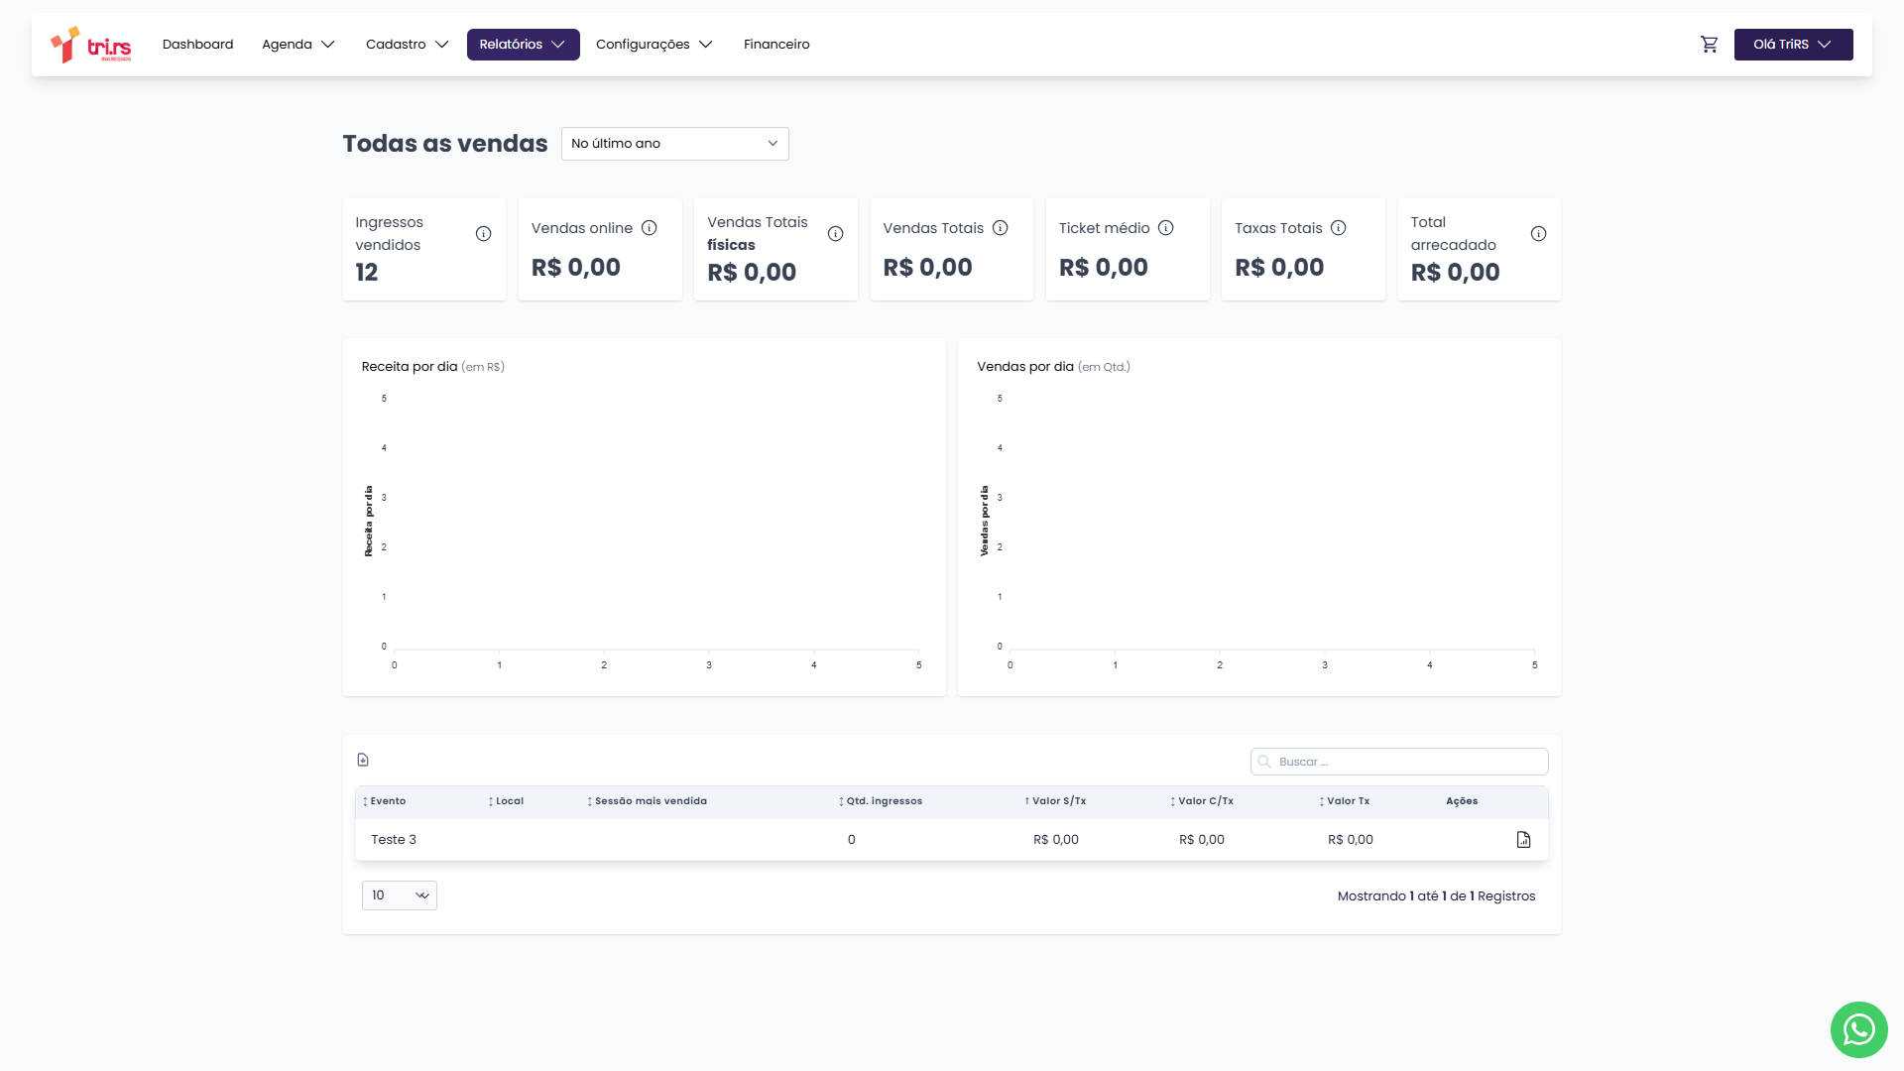Open report icon for Teste 3 row
This screenshot has width=1904, height=1071.
pos(1523,840)
